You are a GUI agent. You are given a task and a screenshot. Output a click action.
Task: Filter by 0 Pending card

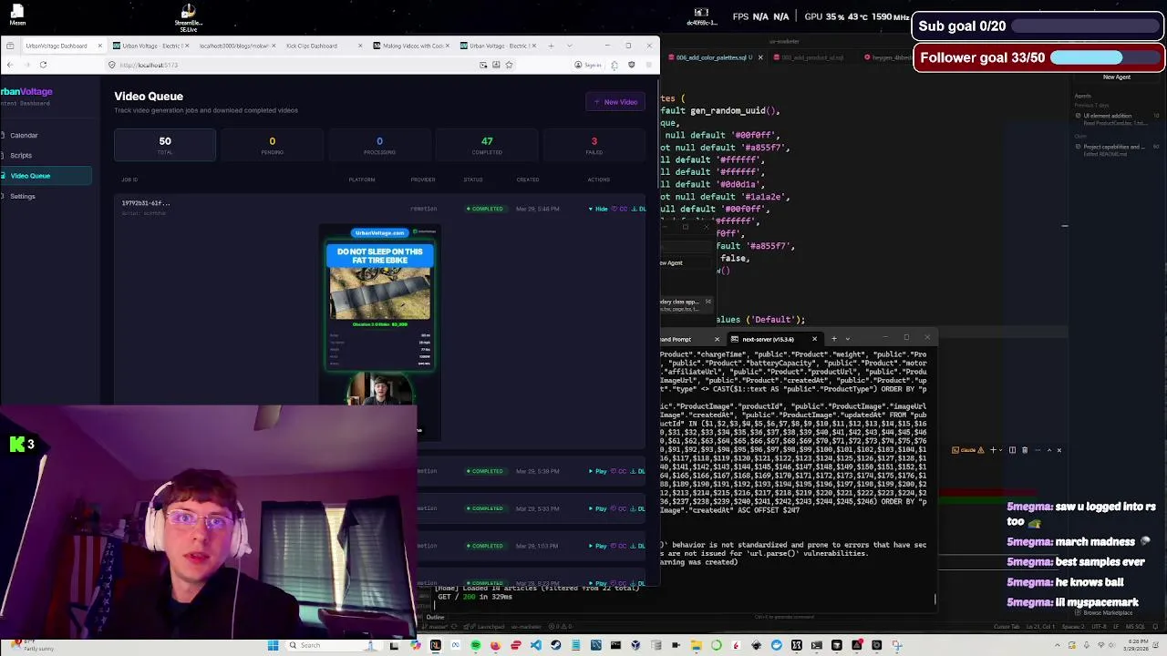(x=272, y=145)
